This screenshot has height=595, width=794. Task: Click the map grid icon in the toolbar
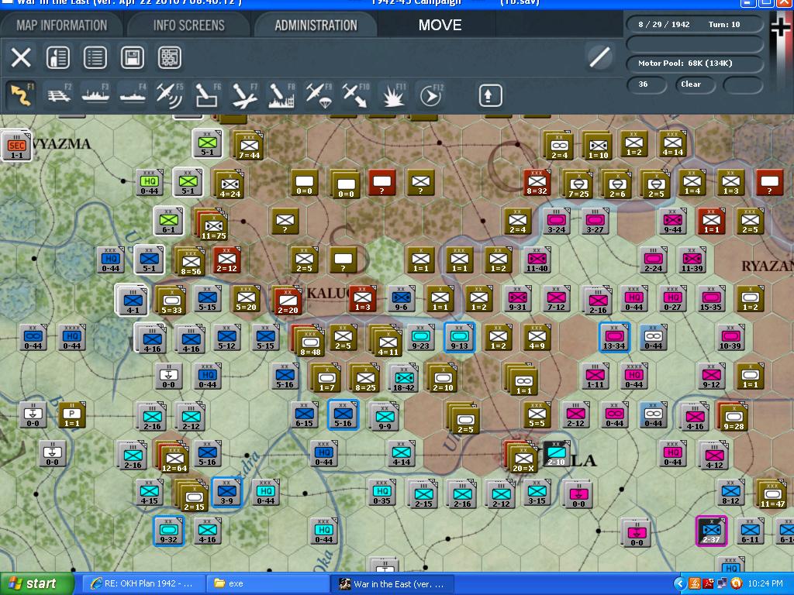pyautogui.click(x=169, y=57)
